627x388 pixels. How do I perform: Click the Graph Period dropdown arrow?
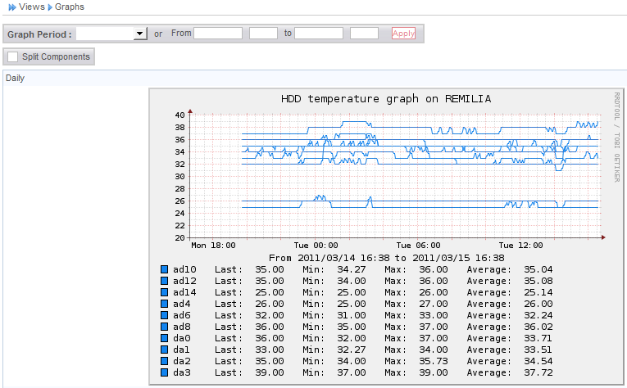pyautogui.click(x=140, y=34)
